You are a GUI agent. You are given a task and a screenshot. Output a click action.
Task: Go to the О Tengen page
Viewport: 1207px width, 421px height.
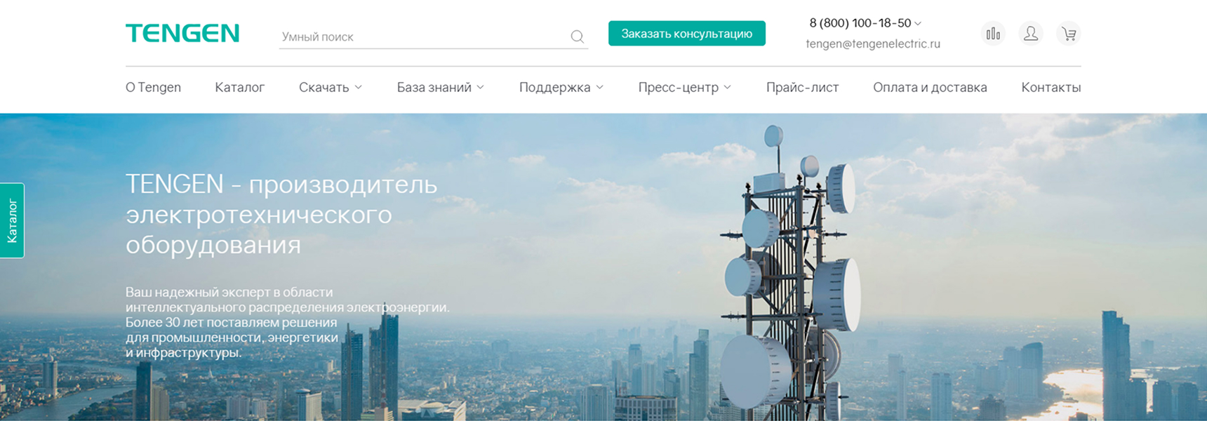pyautogui.click(x=153, y=87)
